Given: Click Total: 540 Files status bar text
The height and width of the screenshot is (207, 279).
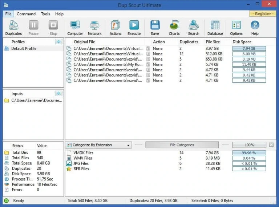Looking at the screenshot, I should point(88,200).
